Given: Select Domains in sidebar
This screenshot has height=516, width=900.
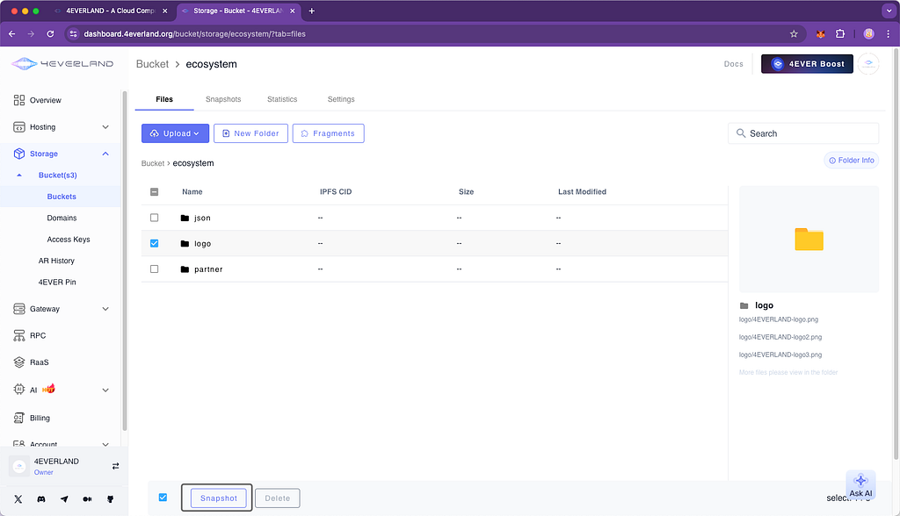Looking at the screenshot, I should click(x=62, y=218).
